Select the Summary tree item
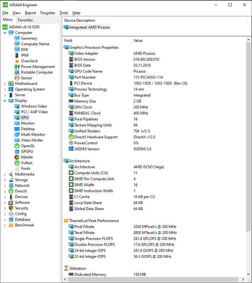Image resolution: width=252 pixels, height=283 pixels. (29, 38)
